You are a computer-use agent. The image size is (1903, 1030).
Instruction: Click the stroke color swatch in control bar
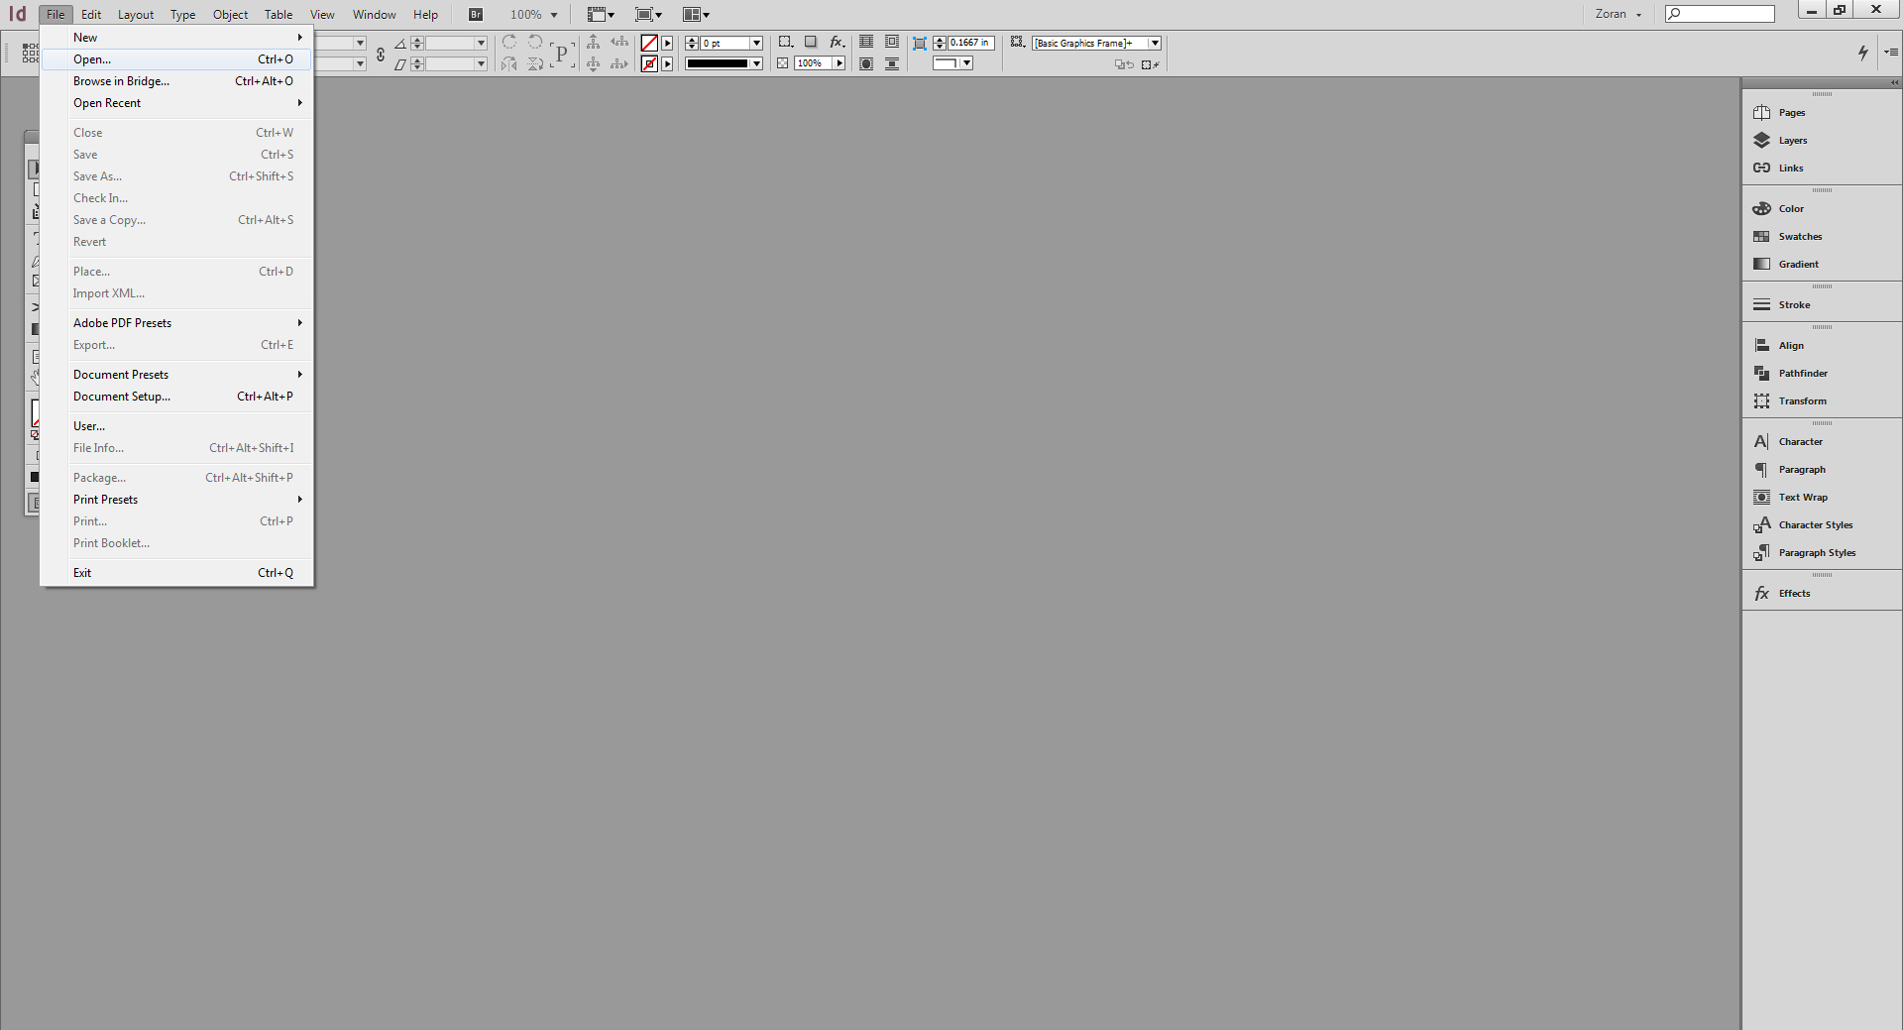click(x=649, y=63)
